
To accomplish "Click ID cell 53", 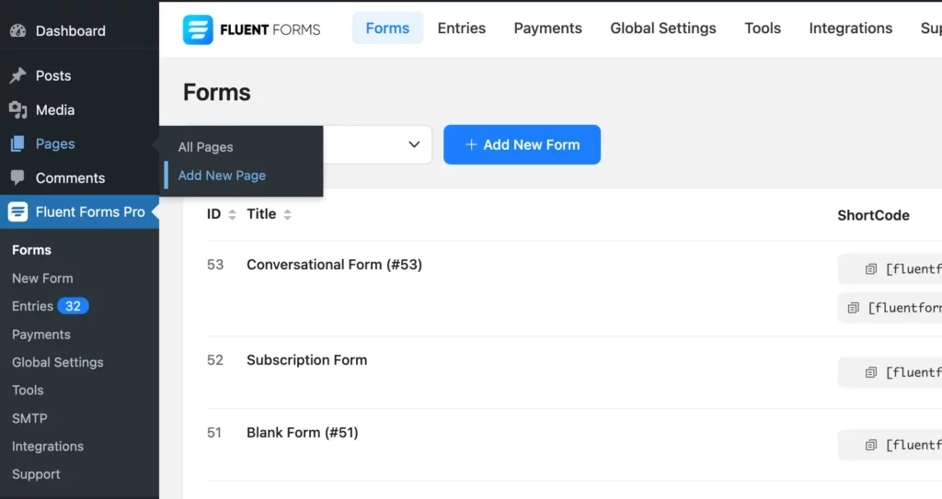I will tap(215, 265).
